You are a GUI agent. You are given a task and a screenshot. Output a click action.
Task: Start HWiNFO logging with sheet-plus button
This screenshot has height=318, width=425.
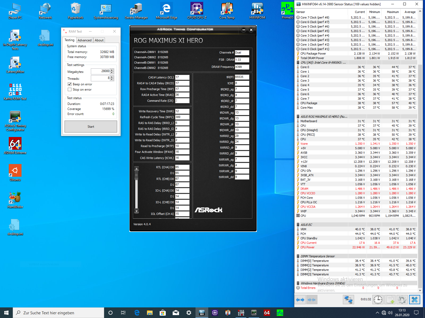tap(390, 300)
